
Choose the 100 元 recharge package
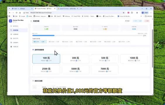click(46, 59)
